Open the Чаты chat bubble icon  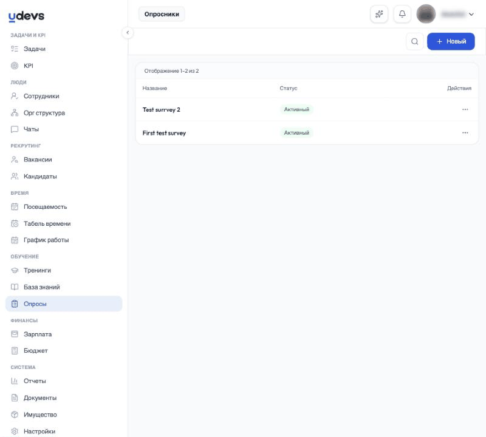[x=15, y=129]
